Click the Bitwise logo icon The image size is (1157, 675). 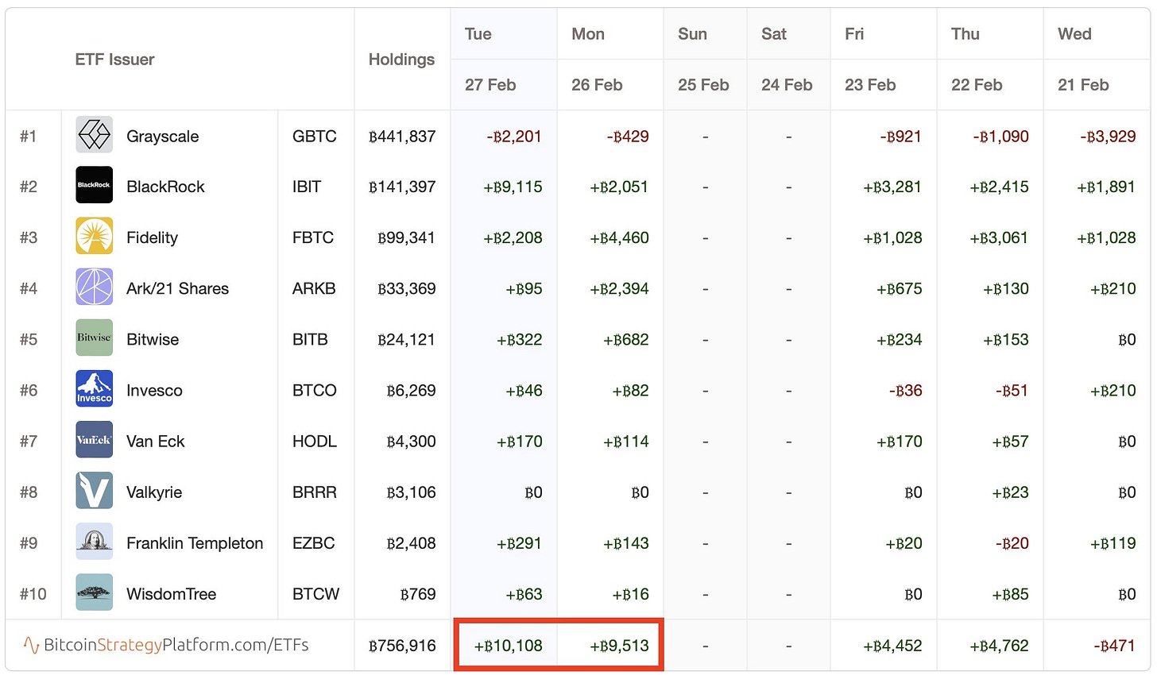[x=94, y=337]
